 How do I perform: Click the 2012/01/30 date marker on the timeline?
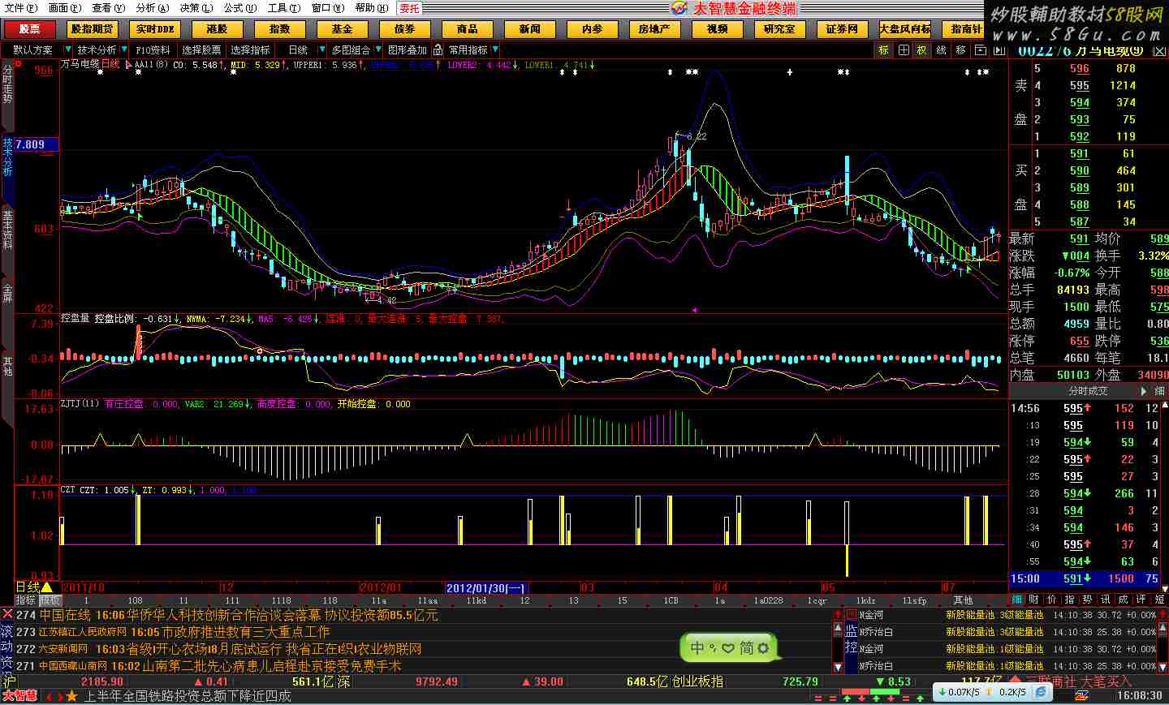(486, 587)
